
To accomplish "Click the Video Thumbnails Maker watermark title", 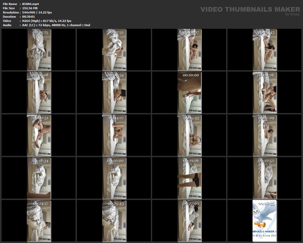I will tap(250, 10).
